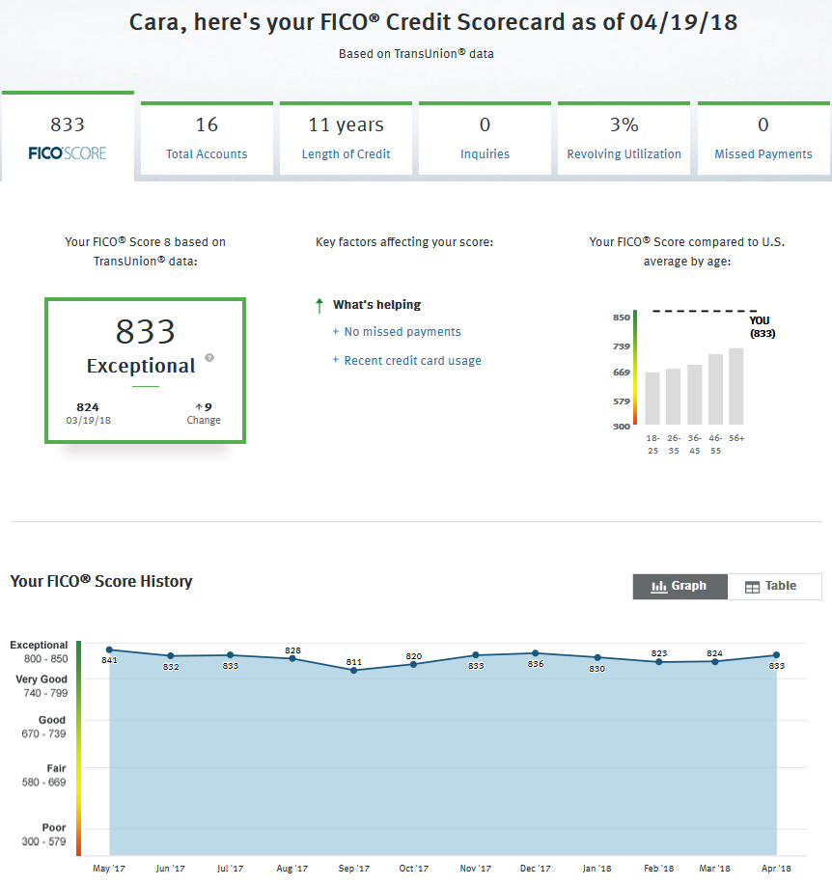Screen dimensions: 832x885
Task: View the Revolving Utilization tab
Action: tap(624, 139)
